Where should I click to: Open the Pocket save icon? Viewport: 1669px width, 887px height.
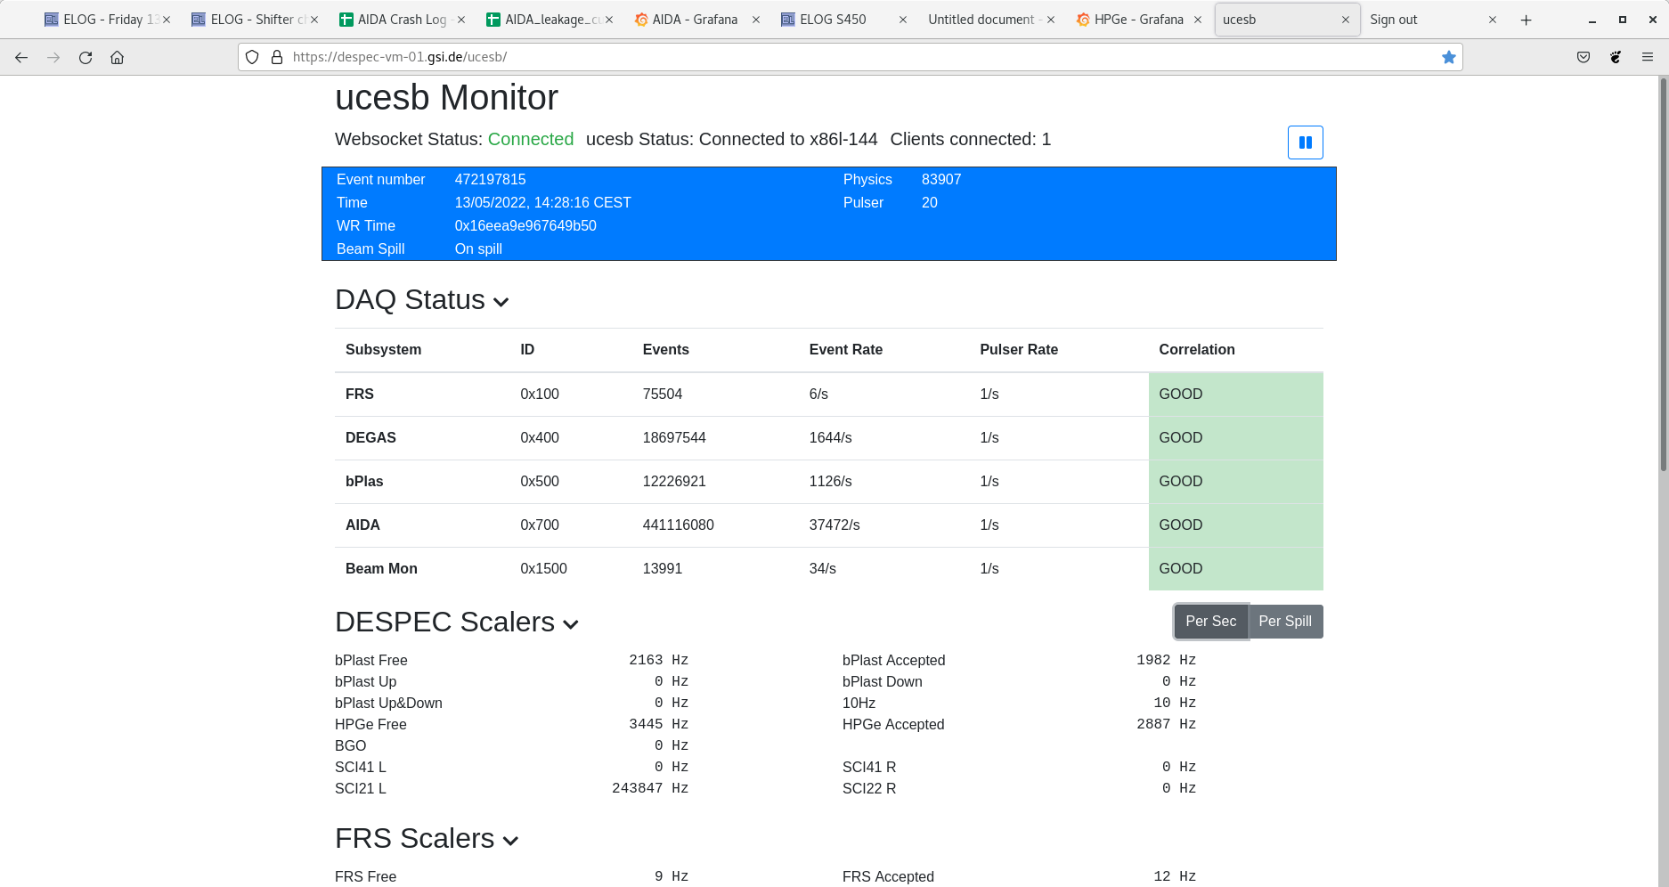[1583, 57]
